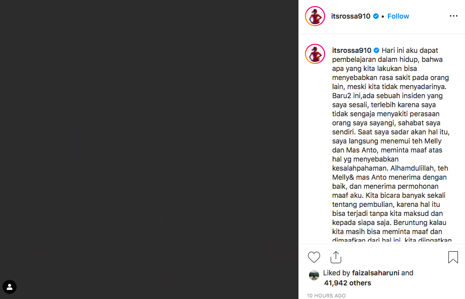465x299 pixels.
Task: Open the 10 HOURS AGO timestamp
Action: [x=326, y=295]
